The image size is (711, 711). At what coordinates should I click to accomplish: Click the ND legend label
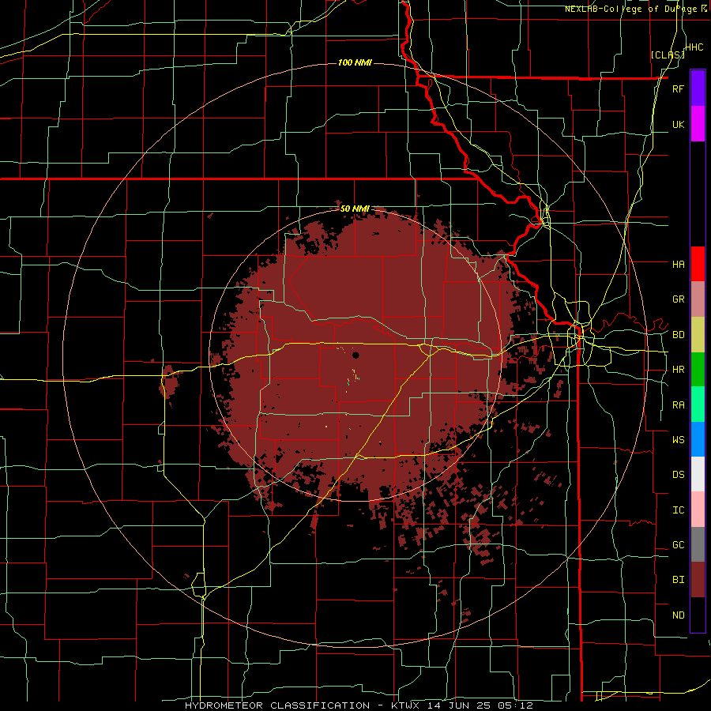(678, 615)
